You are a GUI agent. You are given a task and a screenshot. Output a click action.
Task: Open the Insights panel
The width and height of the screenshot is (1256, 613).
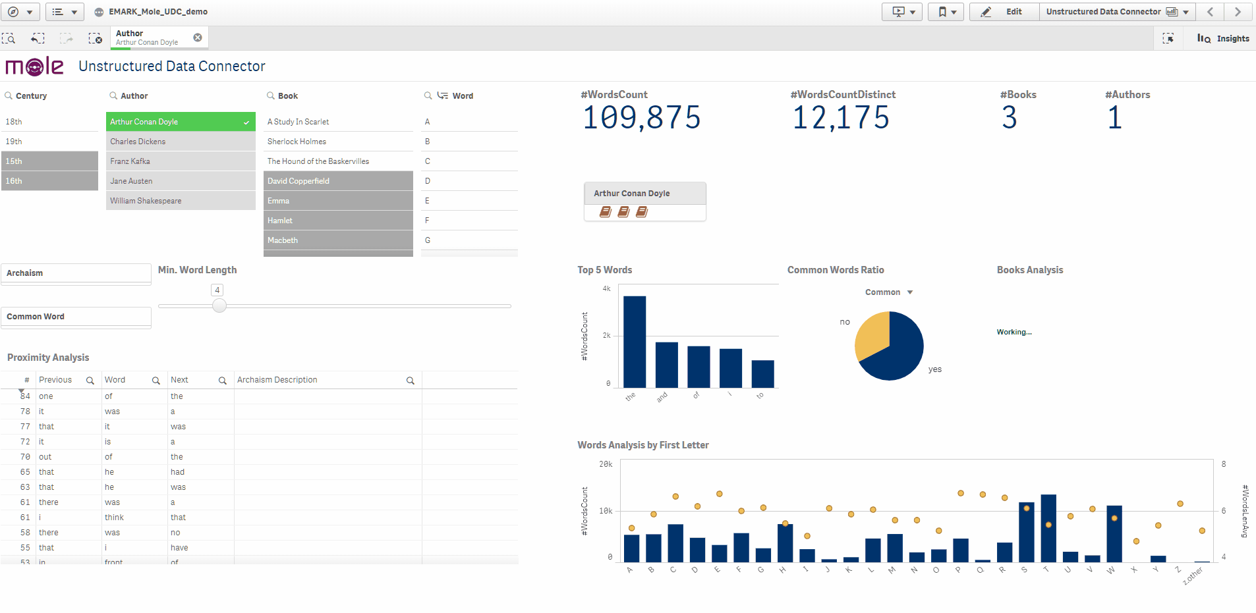pos(1223,38)
